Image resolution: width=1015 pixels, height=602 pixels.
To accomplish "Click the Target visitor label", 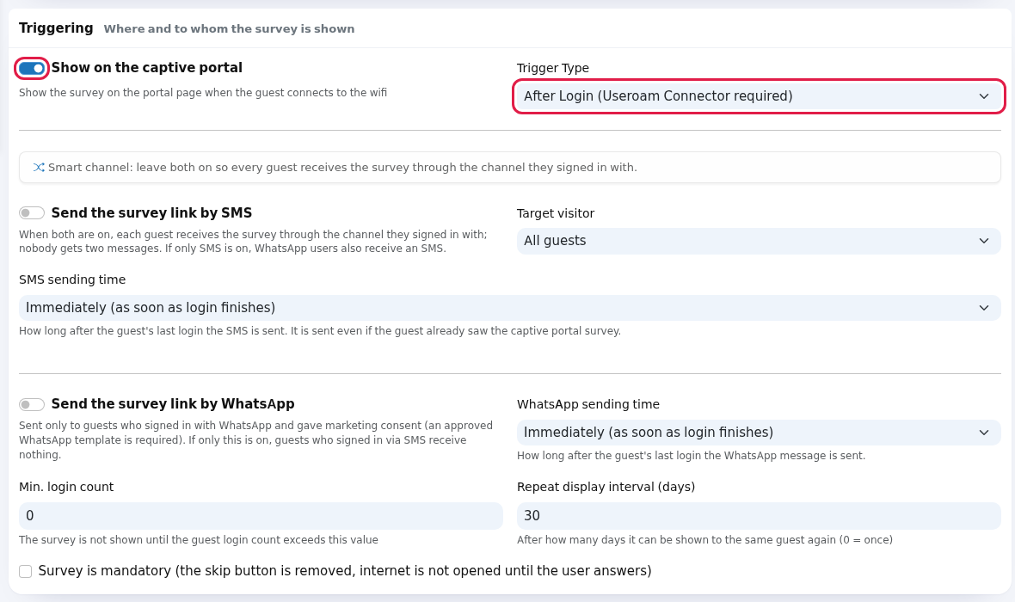I will tap(556, 213).
